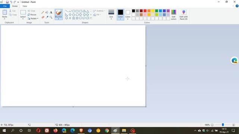Open the shape Outline dropdown
The height and width of the screenshot is (134, 239).
[x=99, y=11]
